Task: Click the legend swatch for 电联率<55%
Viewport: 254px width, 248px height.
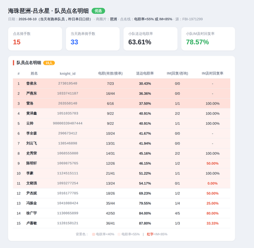Action: [119, 234]
